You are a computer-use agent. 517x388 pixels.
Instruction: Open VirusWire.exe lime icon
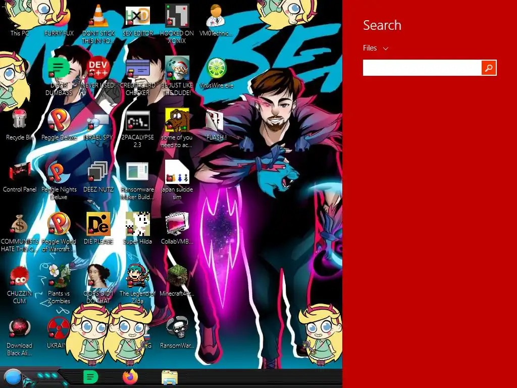(x=216, y=68)
